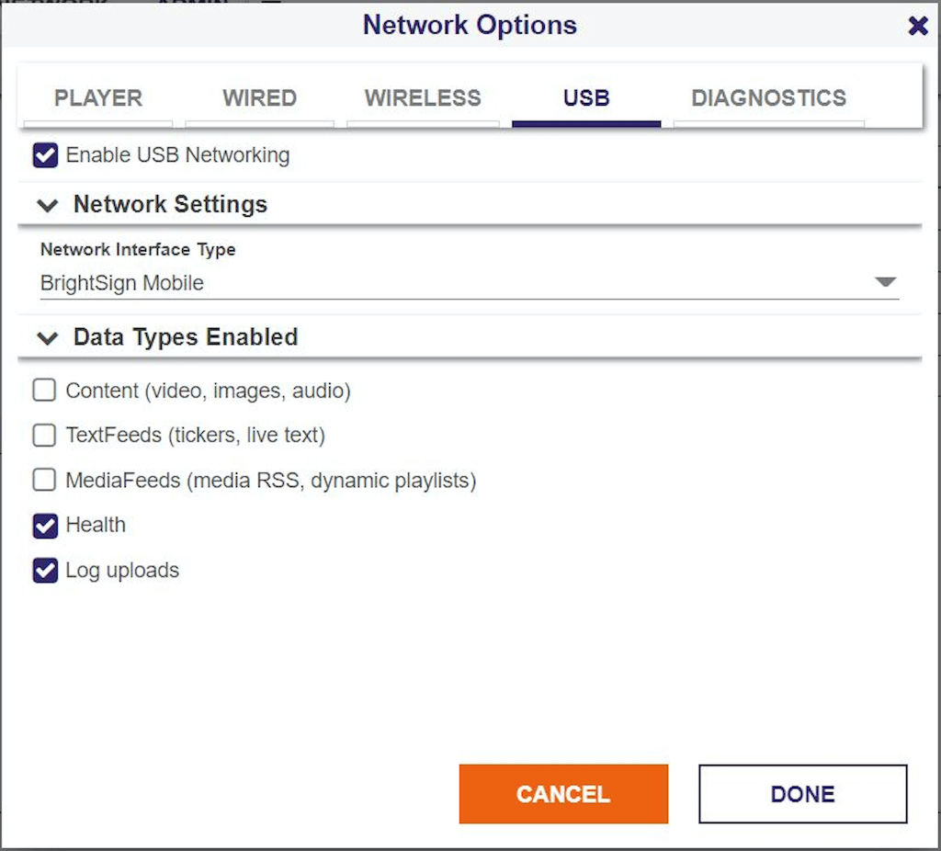This screenshot has width=941, height=851.
Task: Open the WIRED tab
Action: point(259,98)
